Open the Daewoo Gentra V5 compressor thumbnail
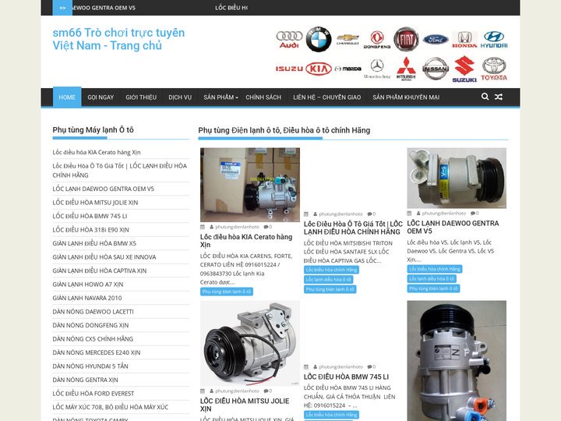Screen dimensions: 561x421 pyautogui.click(x=457, y=178)
